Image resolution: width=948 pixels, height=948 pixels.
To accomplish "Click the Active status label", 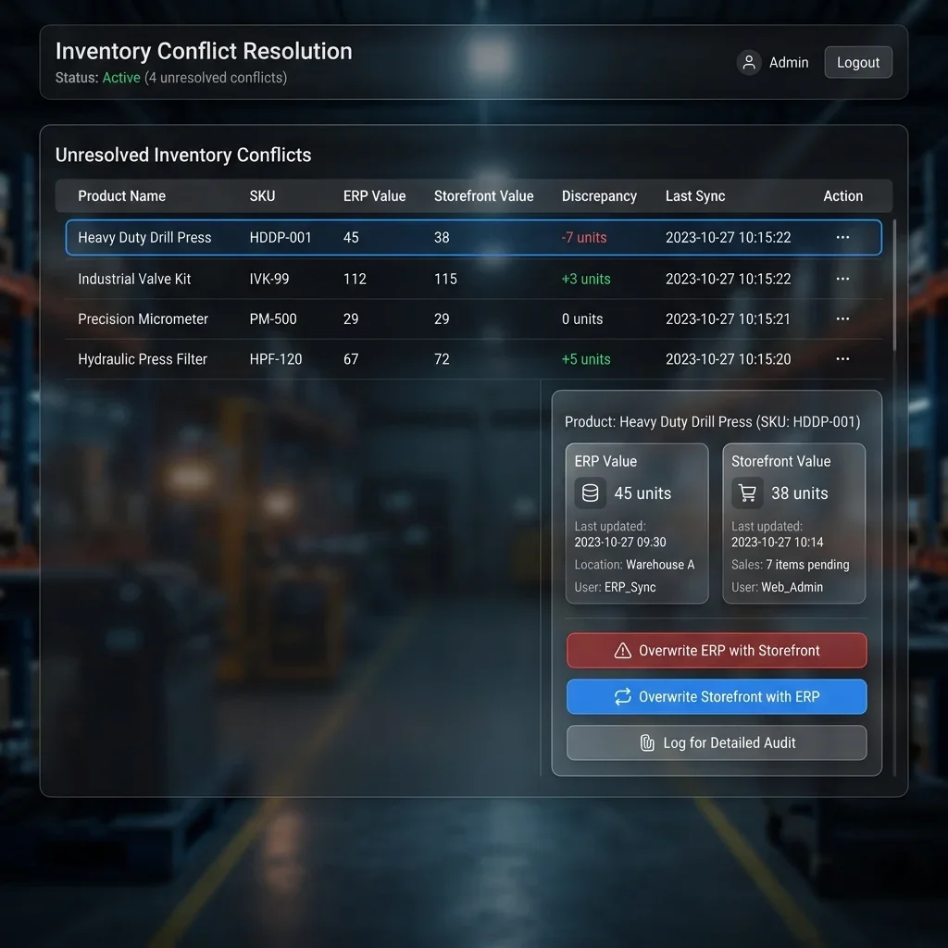I will coord(121,78).
